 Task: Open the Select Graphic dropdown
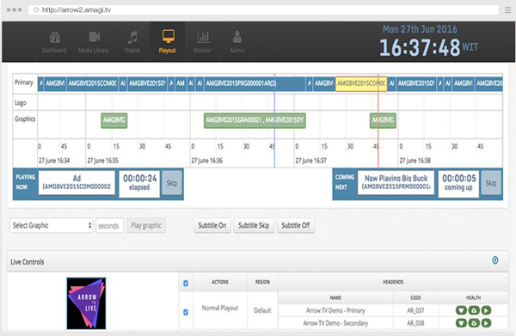tap(52, 225)
